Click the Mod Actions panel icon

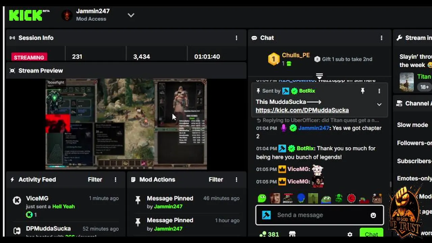pyautogui.click(x=133, y=180)
